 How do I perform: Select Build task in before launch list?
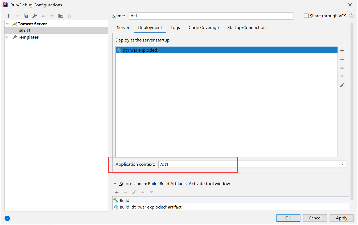coord(231,200)
